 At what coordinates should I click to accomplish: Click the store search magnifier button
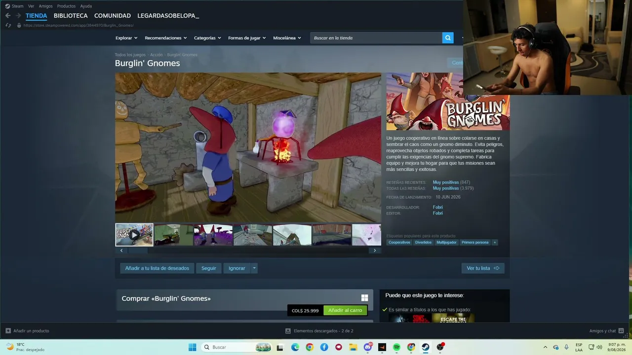click(448, 38)
